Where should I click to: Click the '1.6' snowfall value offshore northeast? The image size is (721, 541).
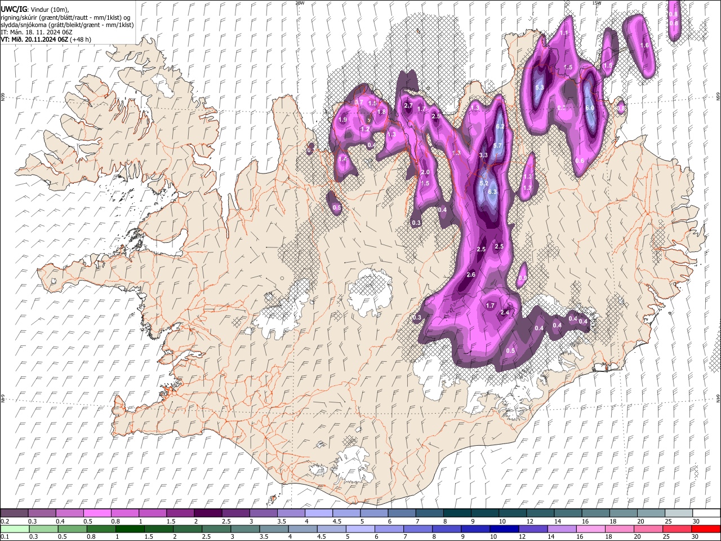tap(645, 46)
